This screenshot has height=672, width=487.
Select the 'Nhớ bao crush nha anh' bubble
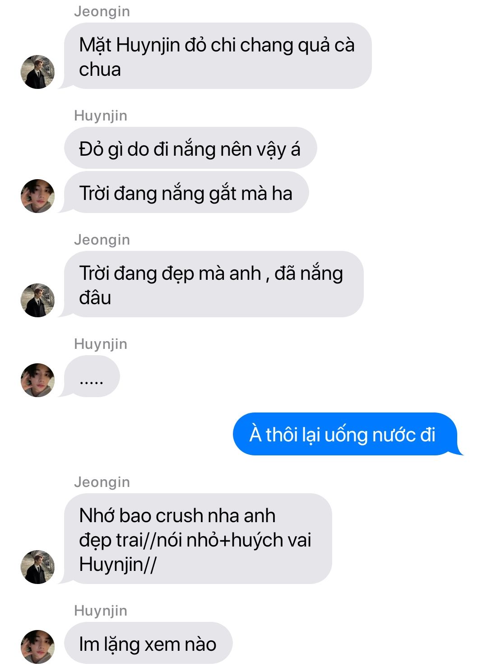tap(198, 539)
